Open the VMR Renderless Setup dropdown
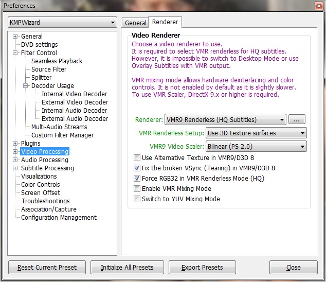The height and width of the screenshot is (282, 326). tap(256, 133)
